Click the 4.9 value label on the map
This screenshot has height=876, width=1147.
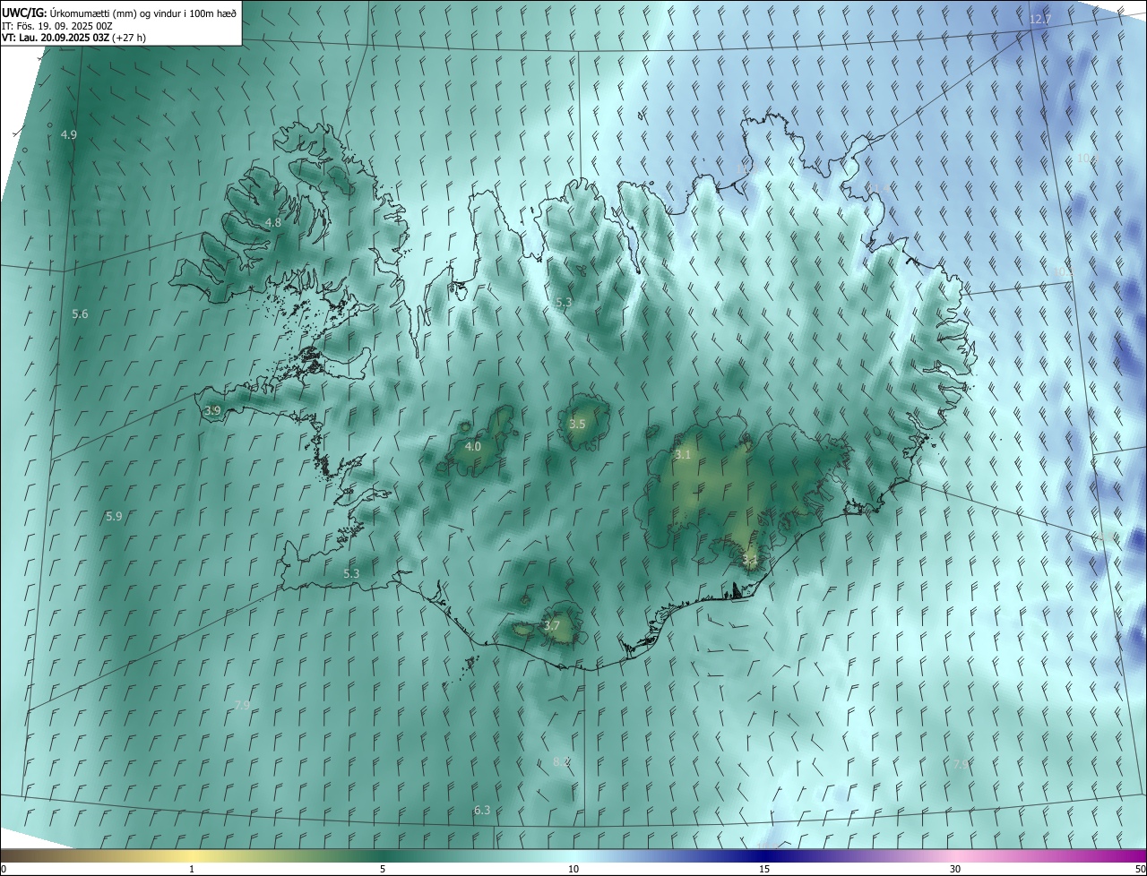tap(69, 134)
